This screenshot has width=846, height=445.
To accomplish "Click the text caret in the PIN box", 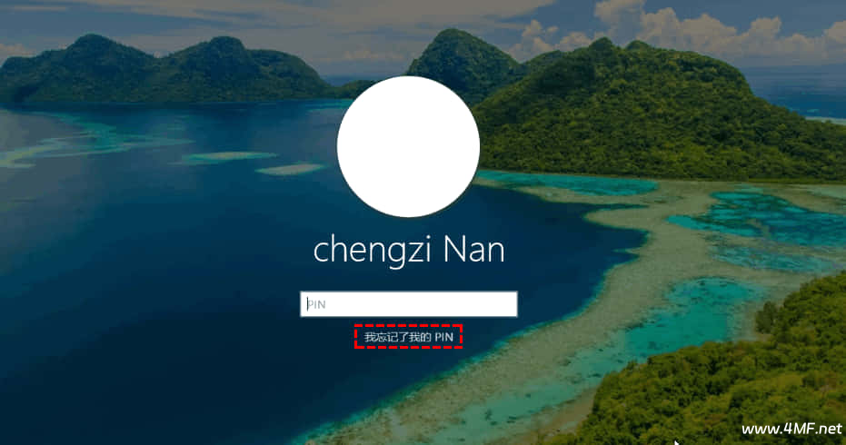I will coord(307,304).
